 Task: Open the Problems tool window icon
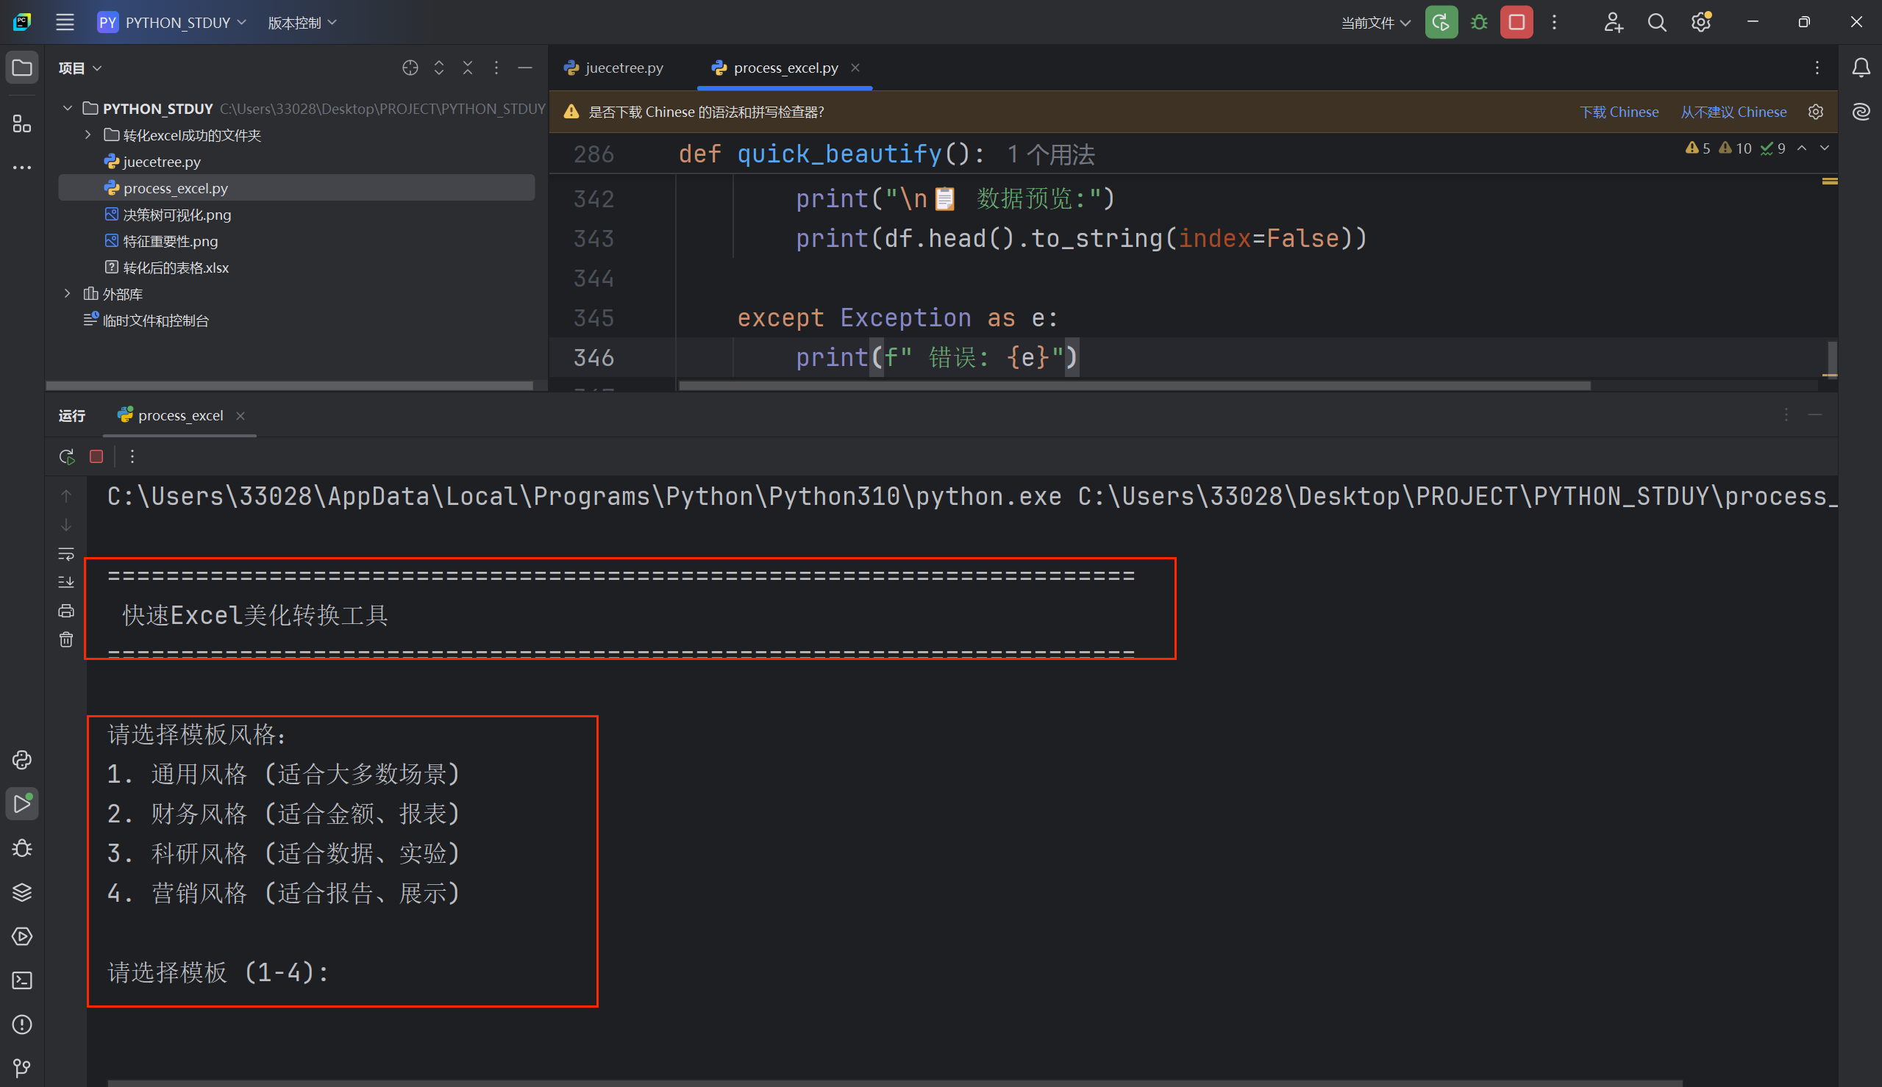21,1025
